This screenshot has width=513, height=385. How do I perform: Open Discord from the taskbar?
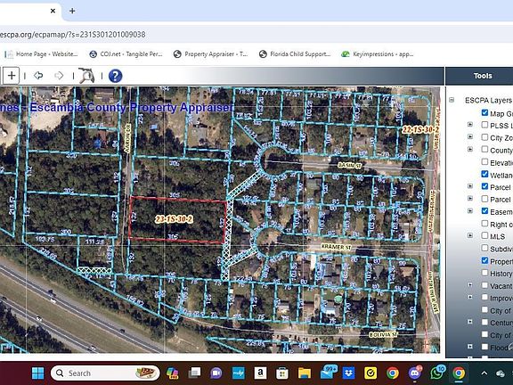click(x=414, y=373)
